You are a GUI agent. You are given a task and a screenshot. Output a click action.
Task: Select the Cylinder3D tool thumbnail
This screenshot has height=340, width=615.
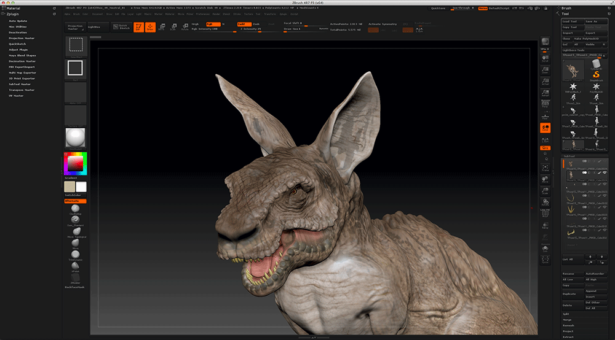tap(596, 64)
